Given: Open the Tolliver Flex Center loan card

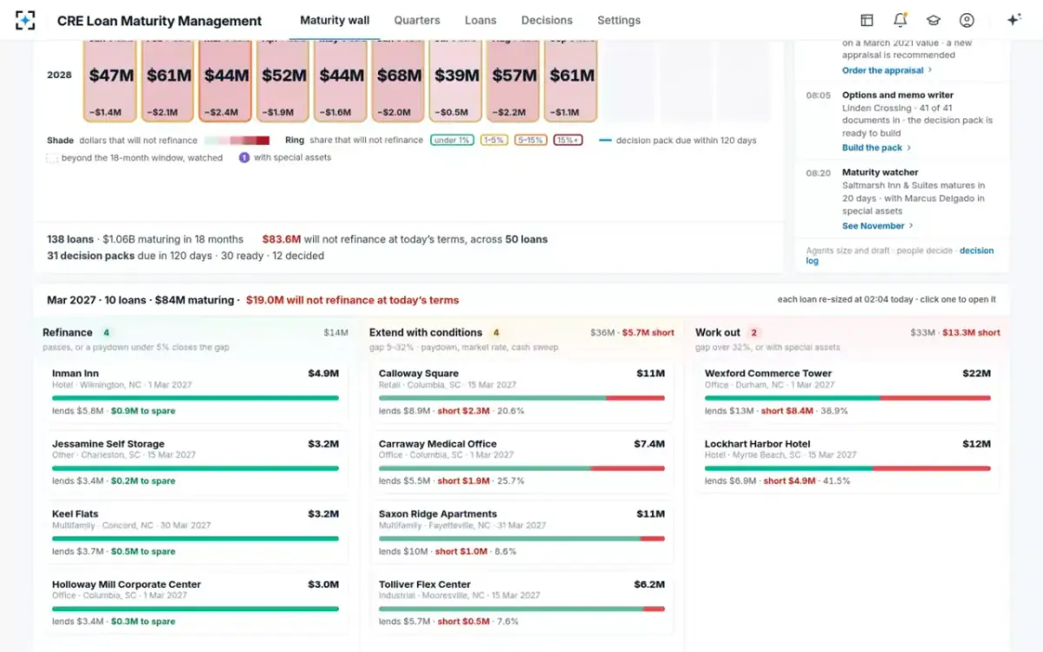Looking at the screenshot, I should pyautogui.click(x=521, y=602).
